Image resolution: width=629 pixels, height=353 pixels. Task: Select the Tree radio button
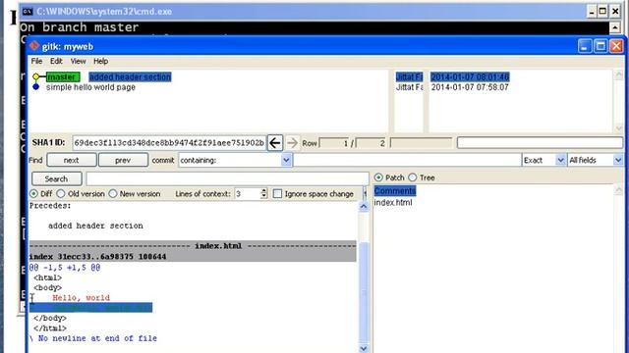(x=413, y=177)
